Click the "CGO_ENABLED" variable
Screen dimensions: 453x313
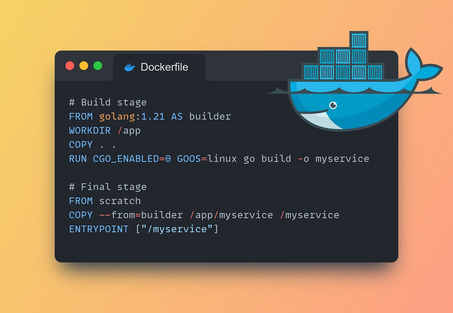pyautogui.click(x=126, y=159)
